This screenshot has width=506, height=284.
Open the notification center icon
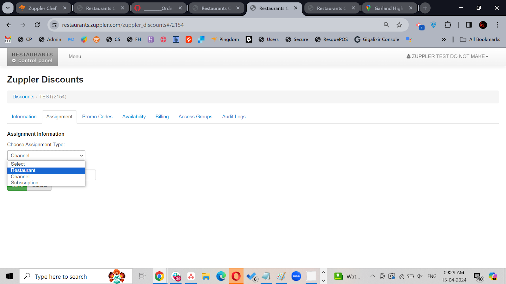(478, 277)
